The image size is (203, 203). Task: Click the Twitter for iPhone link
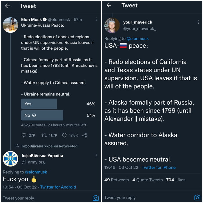tap(159, 167)
